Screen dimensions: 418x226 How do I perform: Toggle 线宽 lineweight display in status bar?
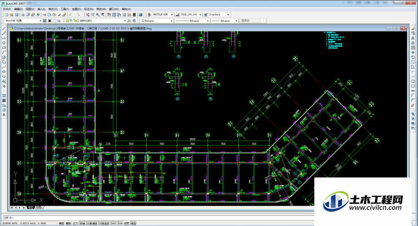click(x=127, y=223)
